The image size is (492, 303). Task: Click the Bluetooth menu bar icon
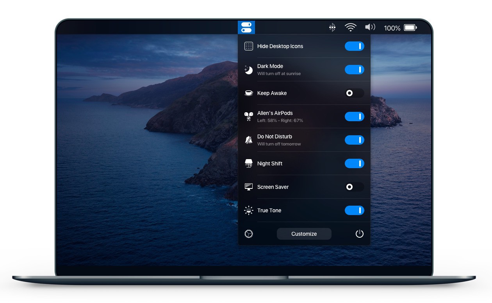(332, 27)
